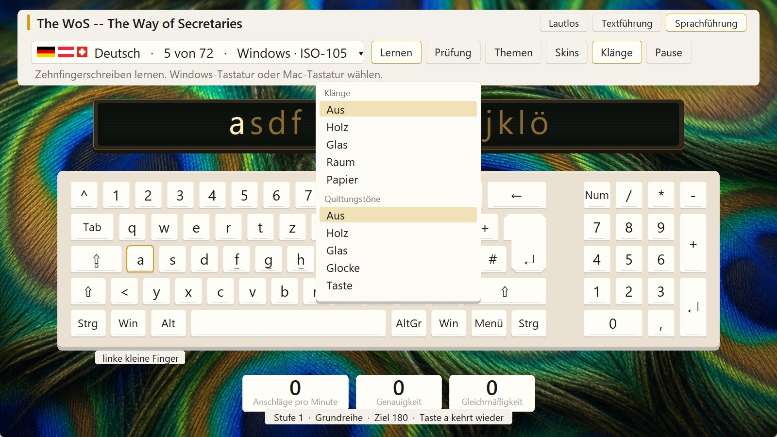Viewport: 777px width, 437px height.
Task: Choose Glocke under Quittungstöne
Action: (398, 268)
